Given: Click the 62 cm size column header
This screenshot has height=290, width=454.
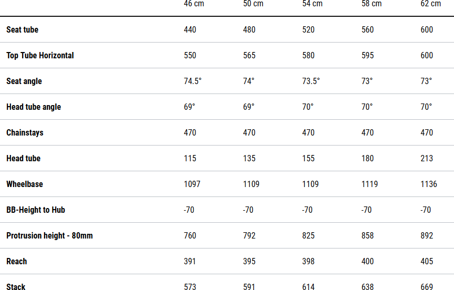Looking at the screenshot, I should click(431, 4).
